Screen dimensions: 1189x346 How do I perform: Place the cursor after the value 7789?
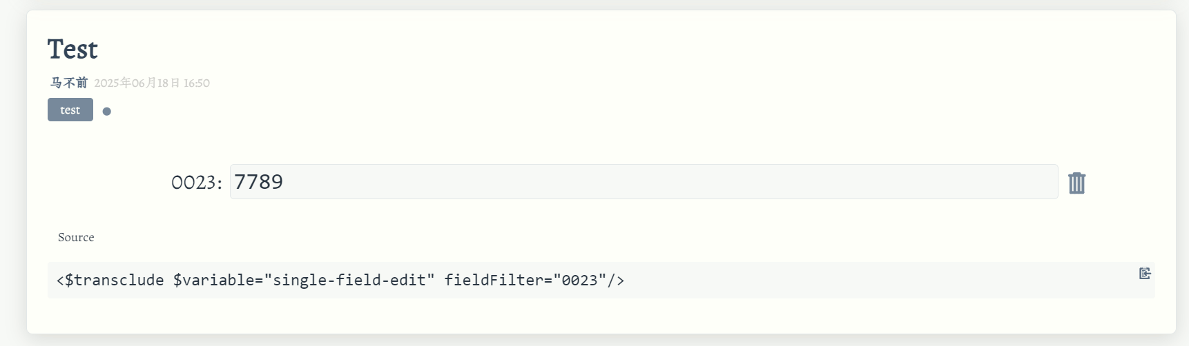284,182
